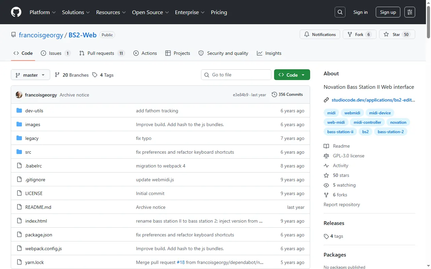Click the src folder icon
The width and height of the screenshot is (431, 269).
[19, 152]
